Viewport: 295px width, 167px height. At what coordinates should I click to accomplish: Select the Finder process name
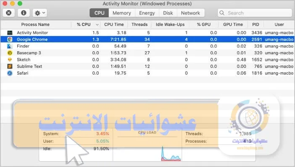tap(23, 46)
